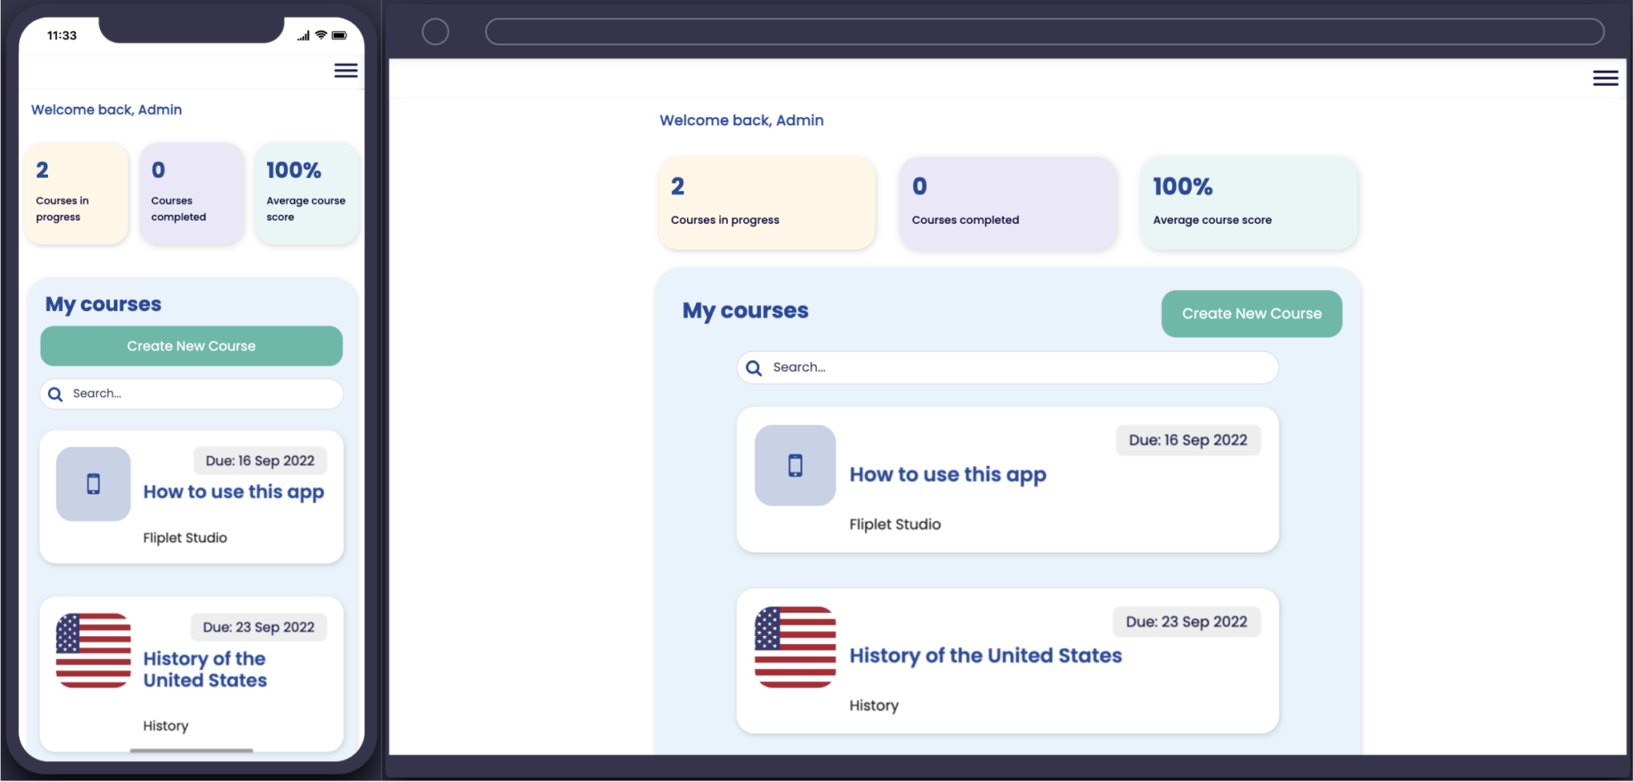Click 'History' category label in desktop preview
Viewport: 1634px width, 782px height.
pyautogui.click(x=874, y=705)
